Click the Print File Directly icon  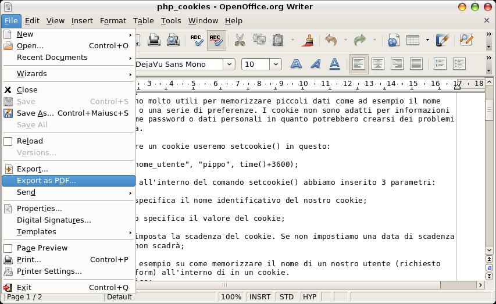[x=154, y=40]
